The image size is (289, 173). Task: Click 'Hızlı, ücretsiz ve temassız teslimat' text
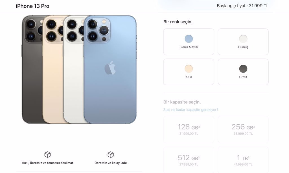click(x=47, y=163)
